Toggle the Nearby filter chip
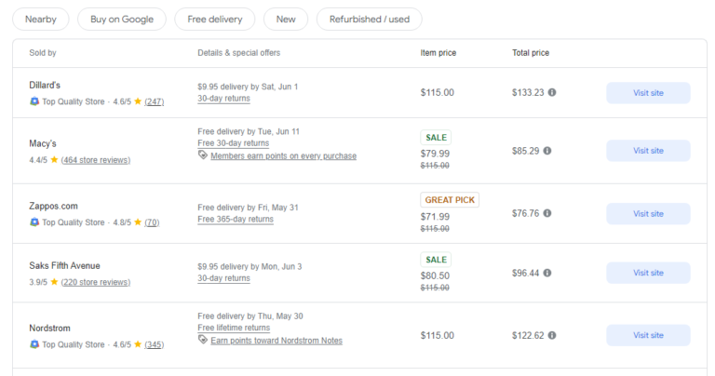Image resolution: width=715 pixels, height=376 pixels. [40, 19]
